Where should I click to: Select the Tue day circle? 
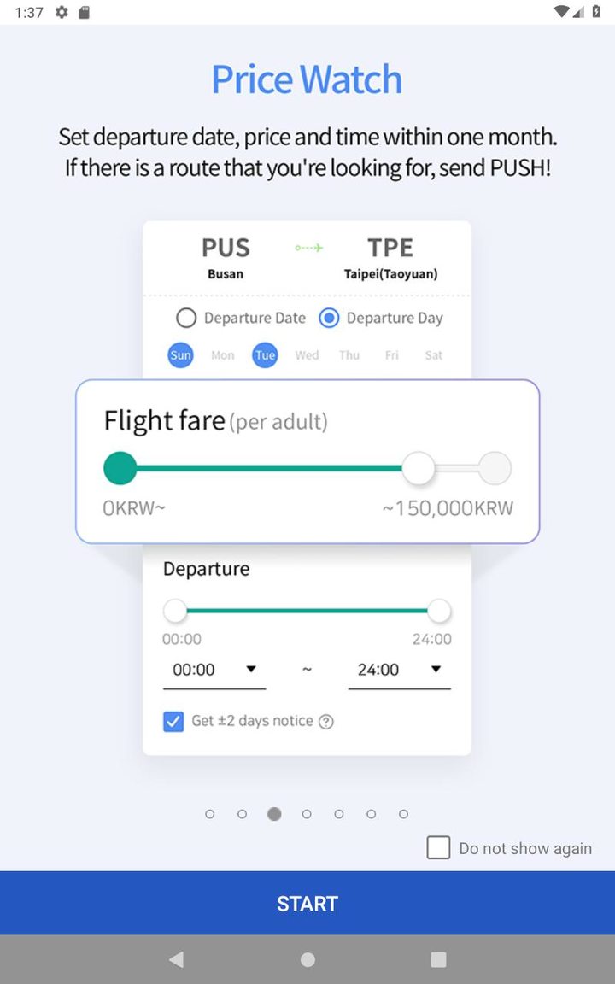(265, 355)
